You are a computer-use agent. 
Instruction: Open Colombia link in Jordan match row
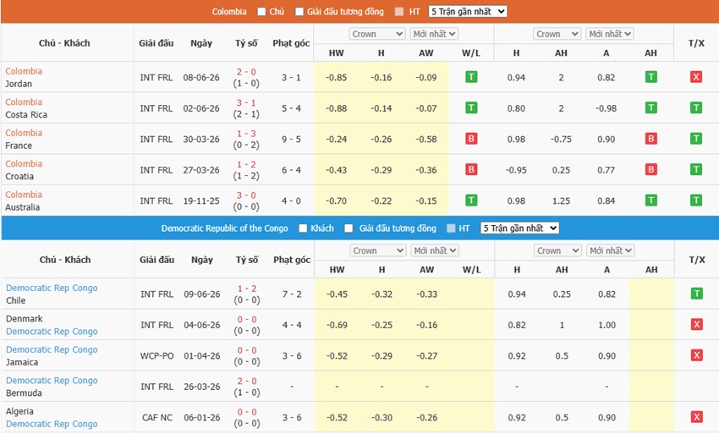pos(24,71)
